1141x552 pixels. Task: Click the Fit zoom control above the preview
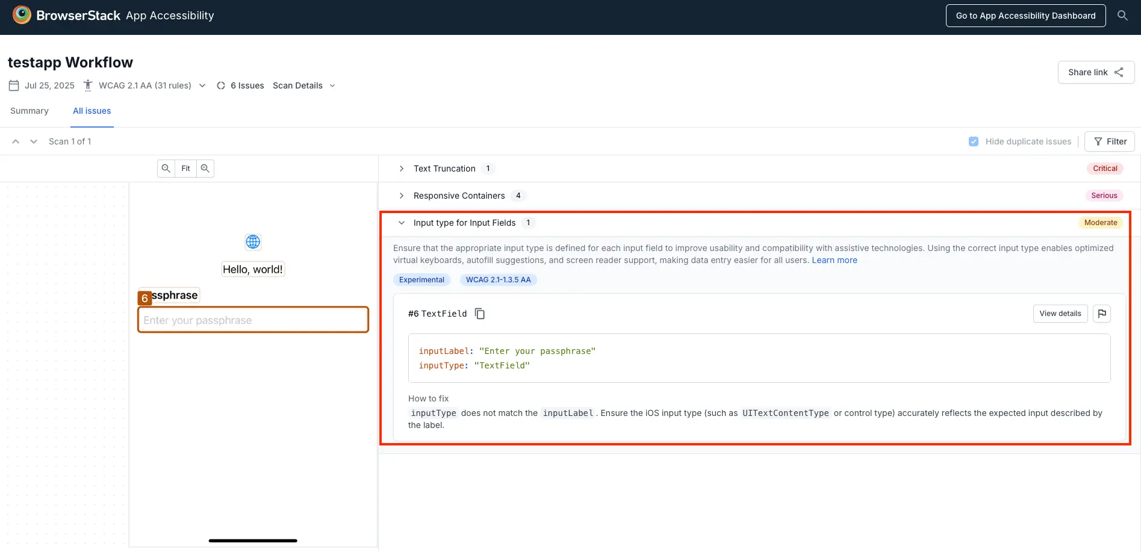click(185, 168)
